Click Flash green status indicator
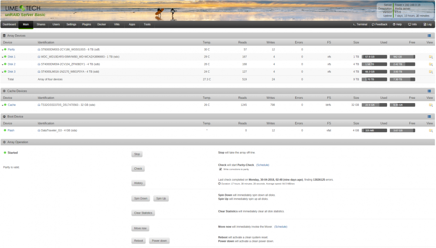 click(x=5, y=131)
